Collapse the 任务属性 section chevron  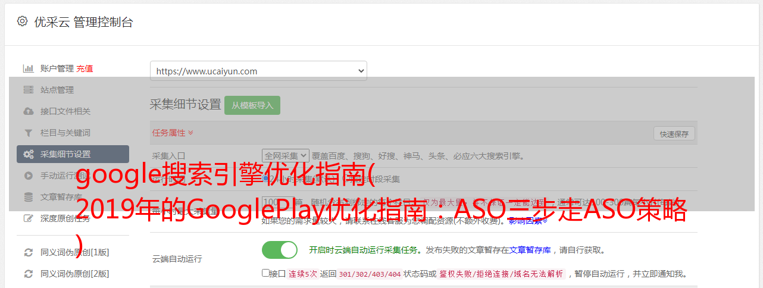click(x=190, y=133)
